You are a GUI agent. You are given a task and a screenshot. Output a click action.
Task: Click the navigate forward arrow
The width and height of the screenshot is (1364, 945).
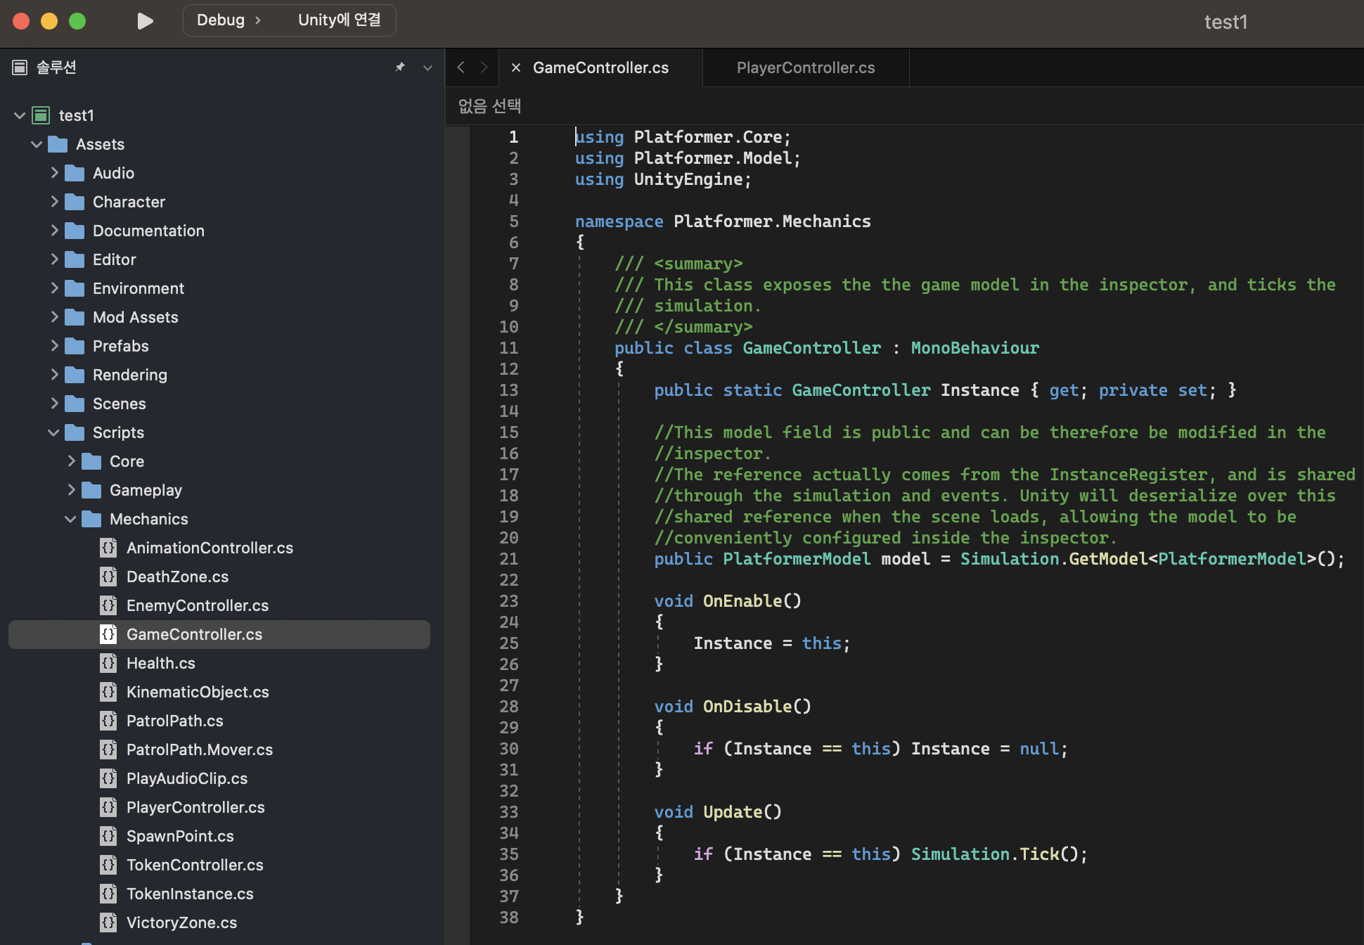484,67
